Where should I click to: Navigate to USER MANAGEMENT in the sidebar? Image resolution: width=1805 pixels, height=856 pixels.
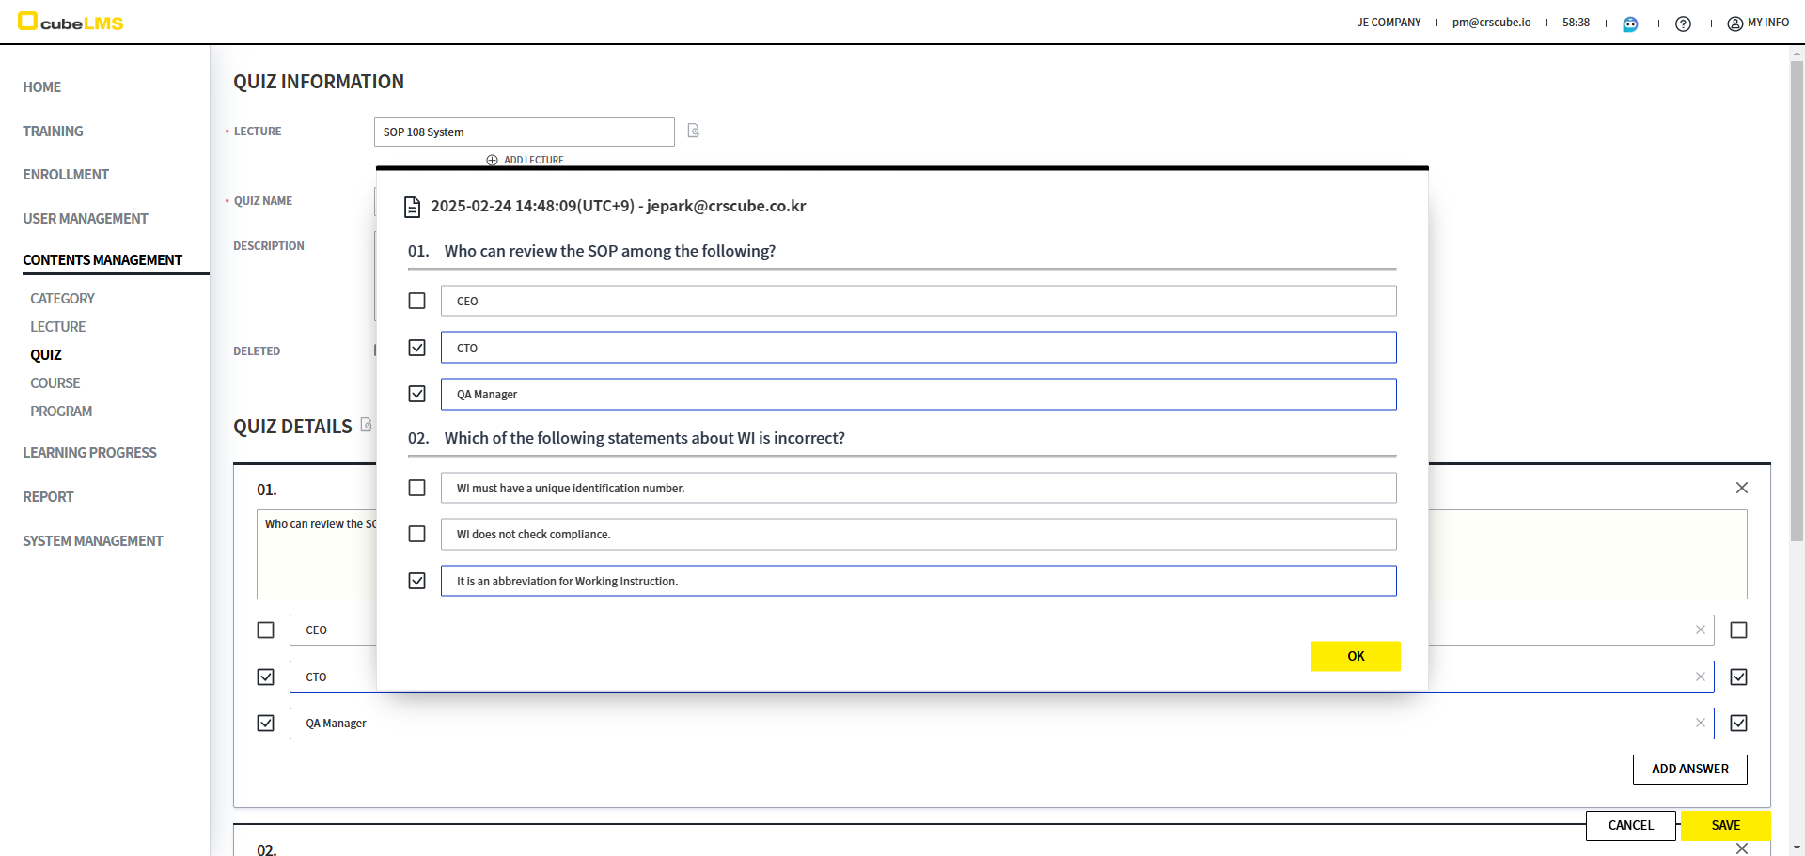tap(86, 219)
